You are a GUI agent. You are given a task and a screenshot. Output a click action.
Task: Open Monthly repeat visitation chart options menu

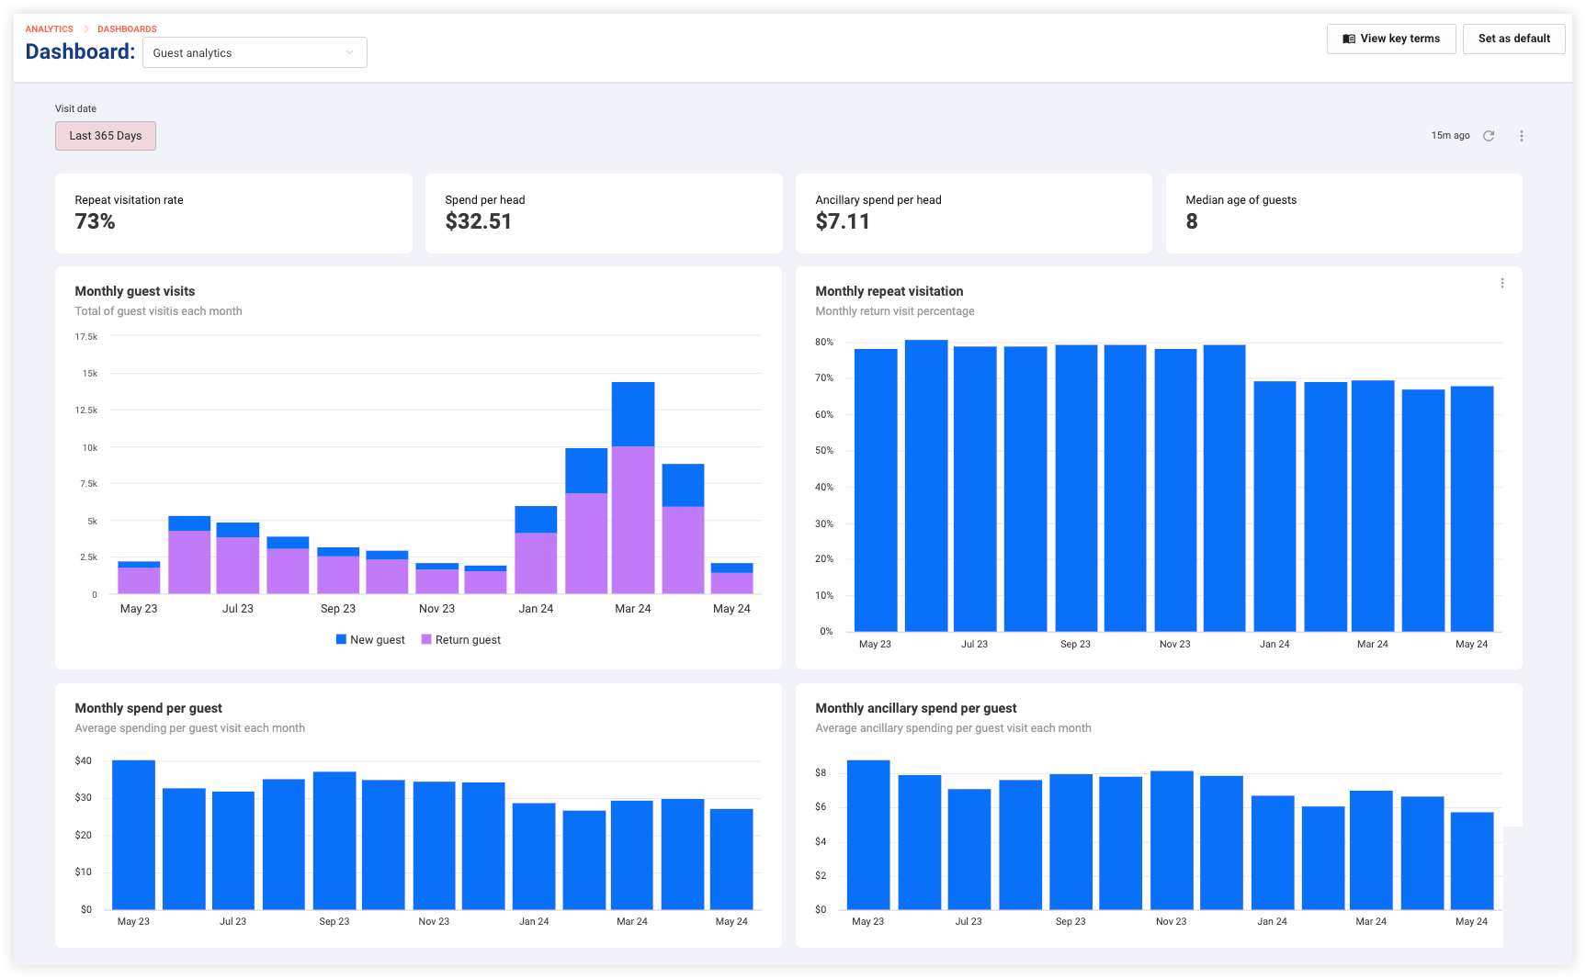pos(1502,284)
